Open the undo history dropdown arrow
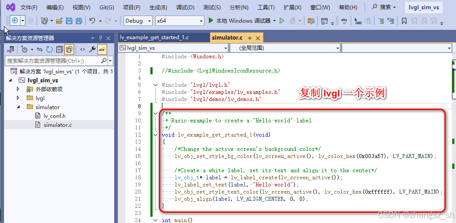Screen dimensions: 456x223 (x=100, y=21)
